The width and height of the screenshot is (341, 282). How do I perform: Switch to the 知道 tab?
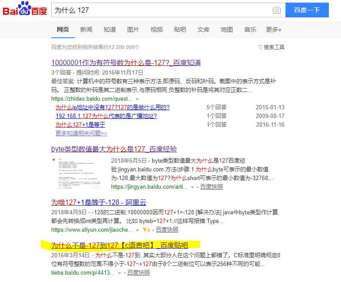tap(110, 30)
